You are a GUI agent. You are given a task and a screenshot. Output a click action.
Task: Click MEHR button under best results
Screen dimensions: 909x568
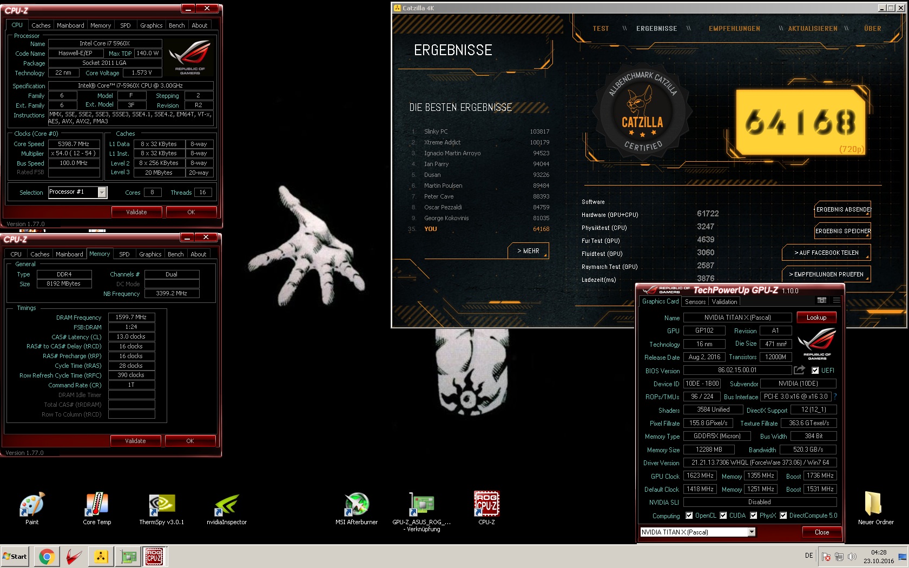(528, 251)
